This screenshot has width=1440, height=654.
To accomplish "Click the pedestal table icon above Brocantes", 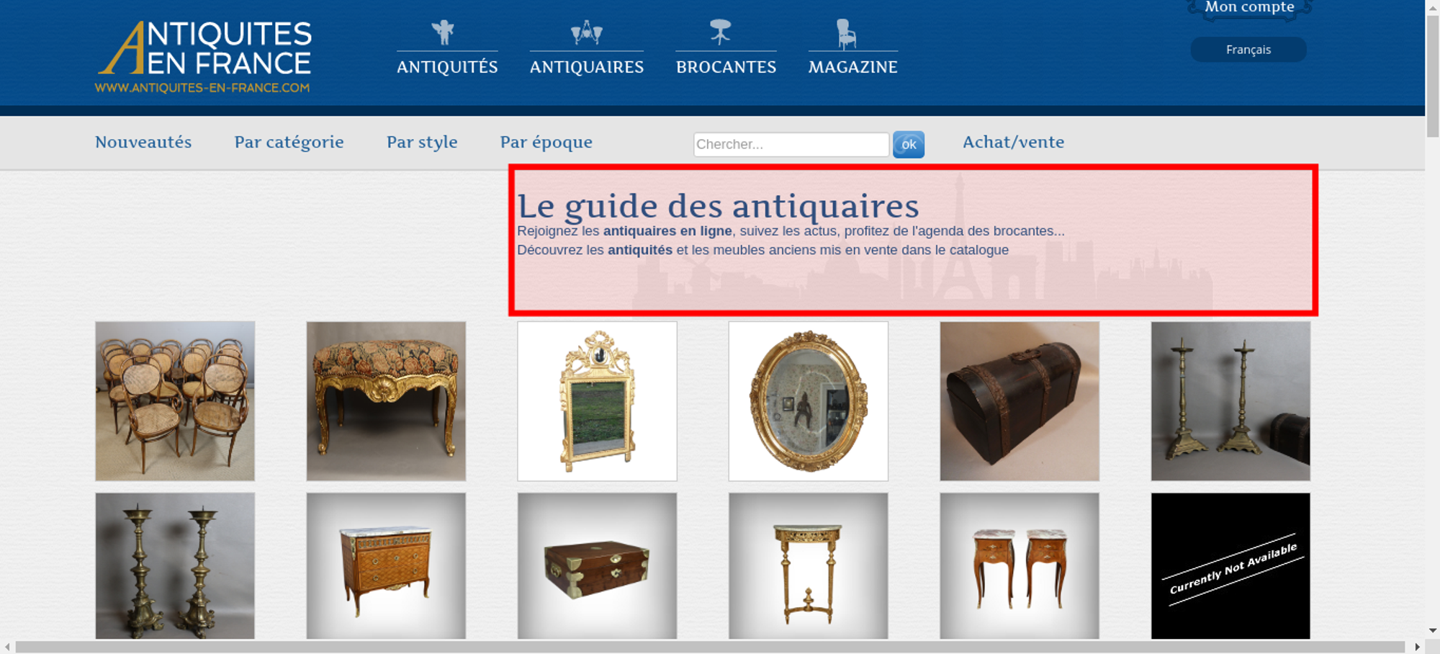I will point(720,32).
